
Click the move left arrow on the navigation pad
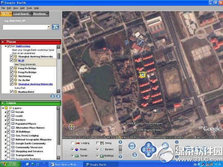coord(144,150)
